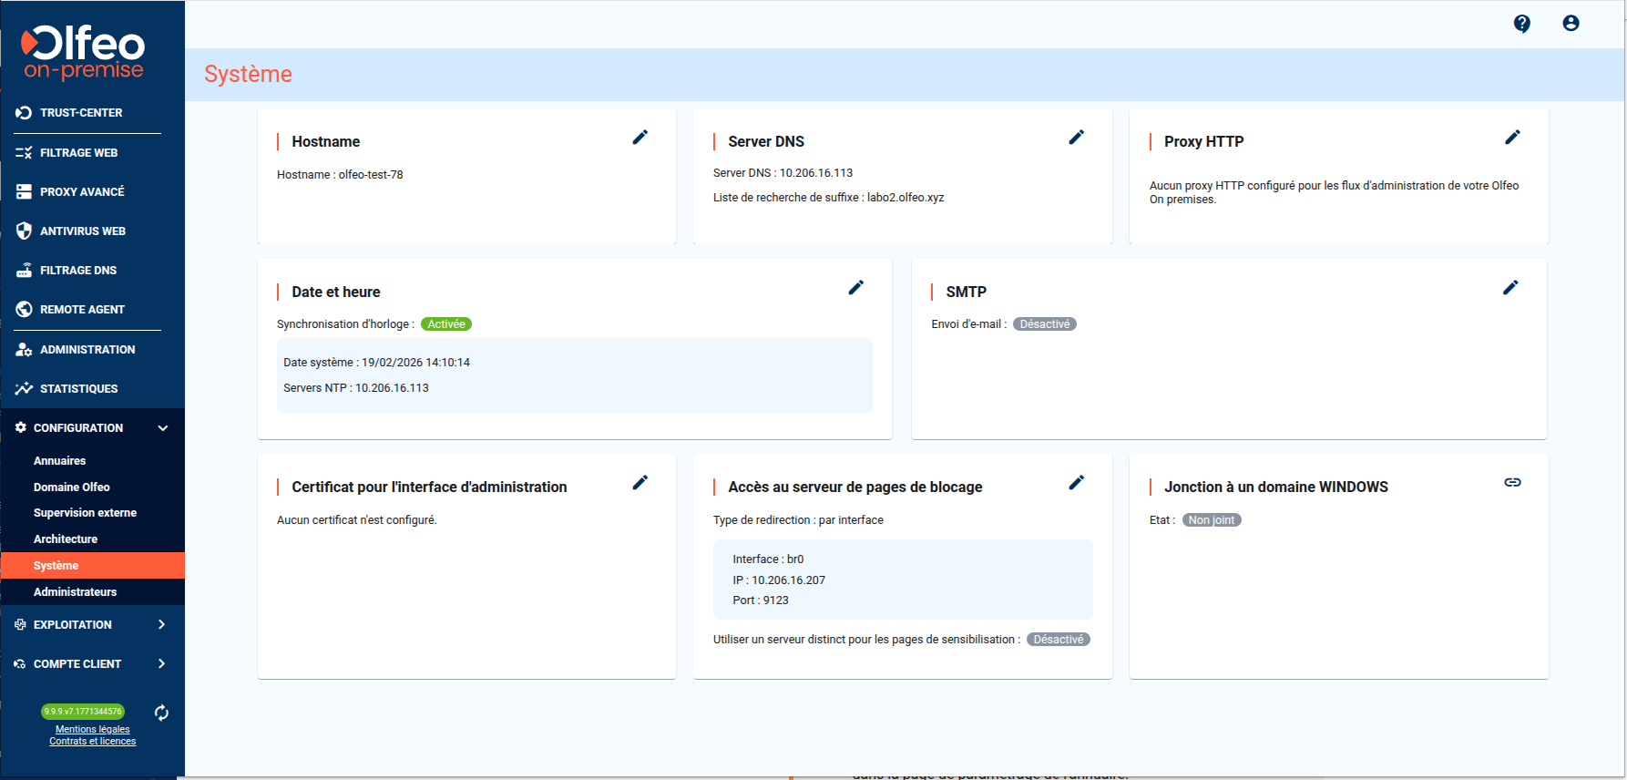Click Interface : br0 text
The height and width of the screenshot is (780, 1627).
point(768,559)
